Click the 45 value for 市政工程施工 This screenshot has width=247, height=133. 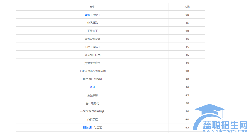(187, 47)
